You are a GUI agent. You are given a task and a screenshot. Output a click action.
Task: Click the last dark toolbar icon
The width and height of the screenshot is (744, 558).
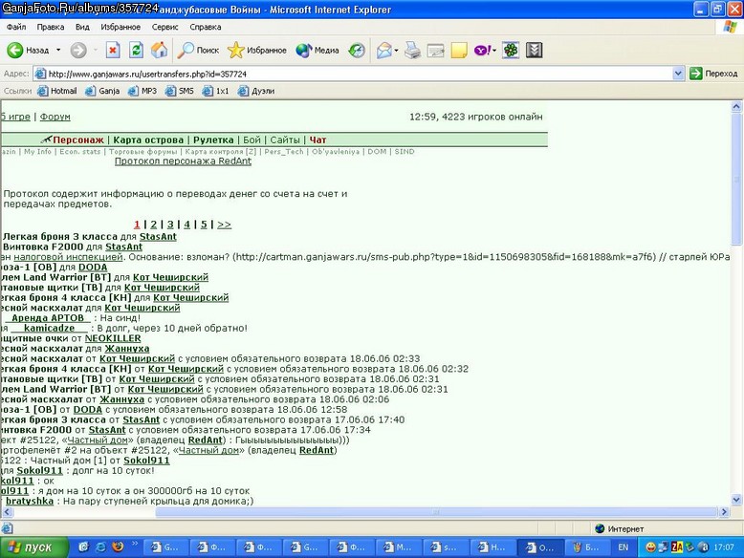[534, 50]
